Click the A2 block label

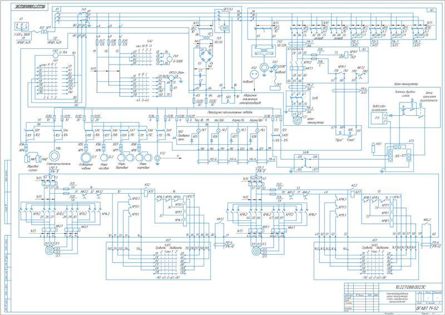[432, 10]
